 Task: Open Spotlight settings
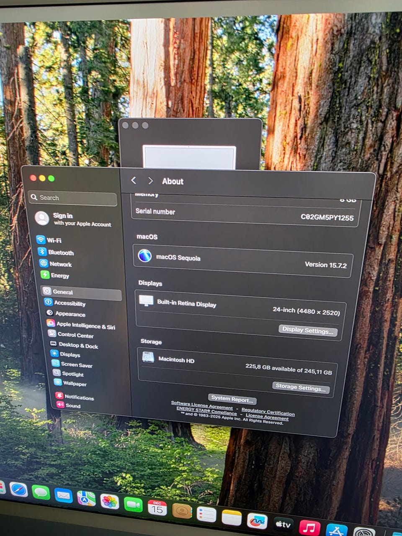tap(68, 374)
